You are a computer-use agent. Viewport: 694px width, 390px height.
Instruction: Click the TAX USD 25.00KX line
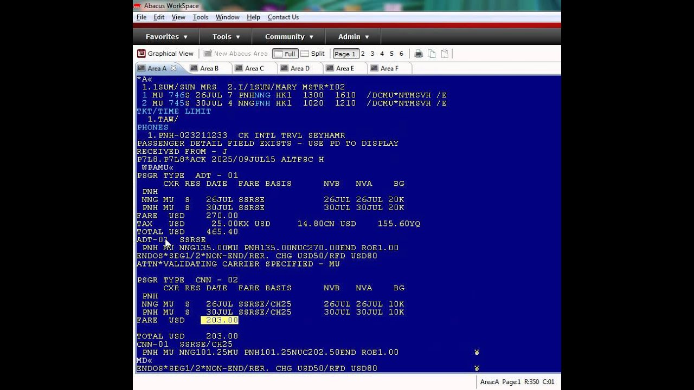pos(279,224)
